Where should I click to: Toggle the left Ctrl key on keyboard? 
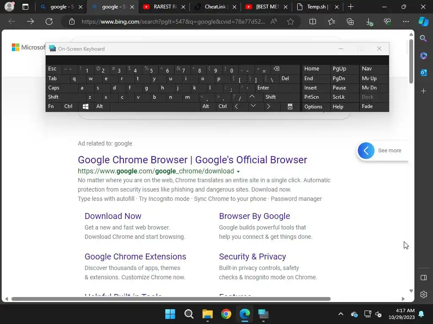coord(70,107)
